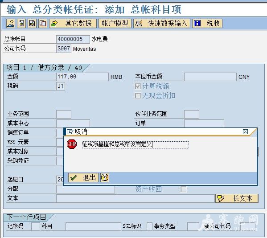Focus the 记帐码 posting key field
Screen dimensions: 267x238
point(36,226)
